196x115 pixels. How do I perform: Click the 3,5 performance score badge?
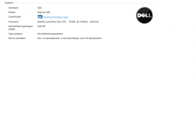coord(40,17)
